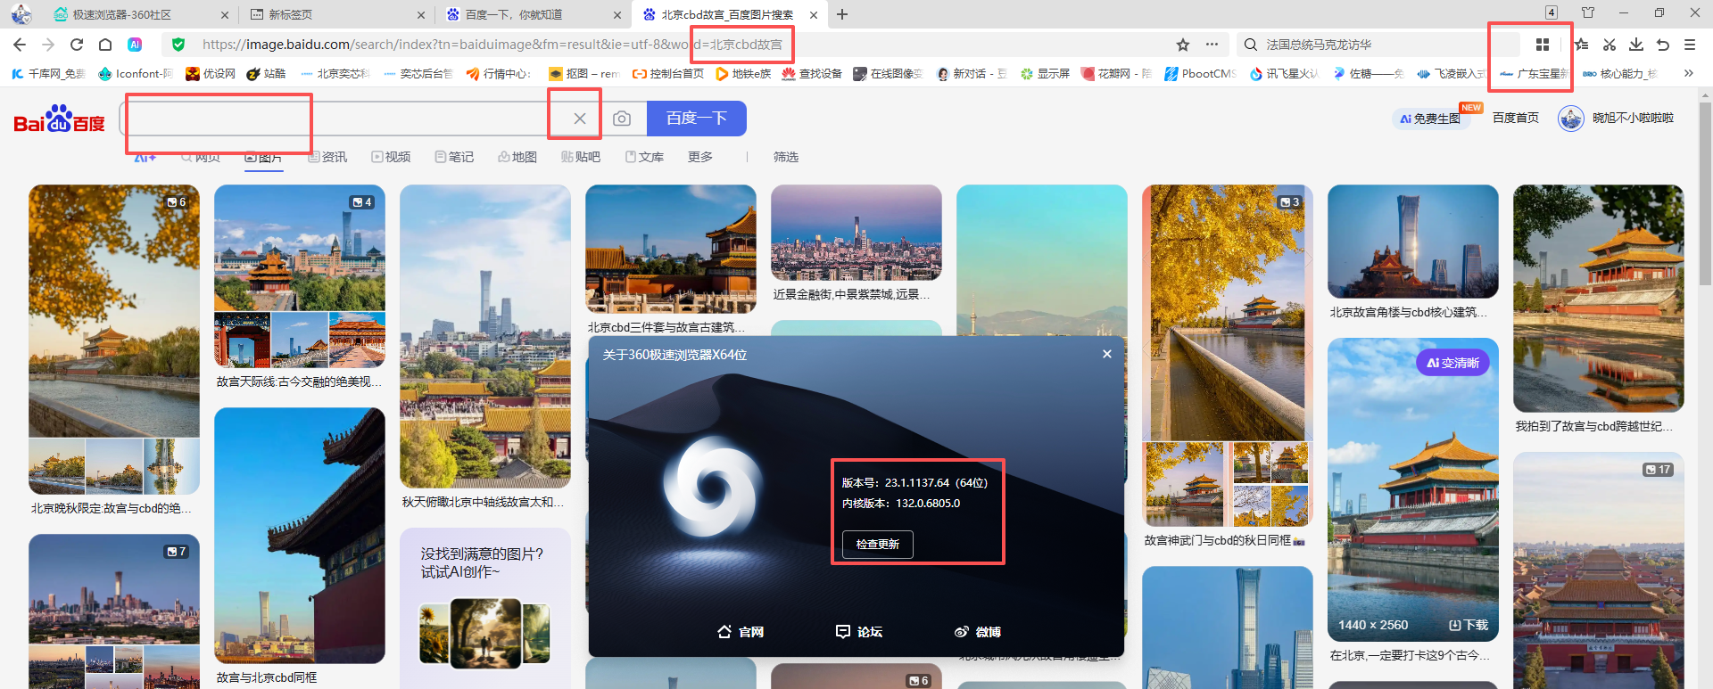This screenshot has width=1713, height=689.
Task: Open the 讯飞星火 bookmark
Action: [1284, 73]
